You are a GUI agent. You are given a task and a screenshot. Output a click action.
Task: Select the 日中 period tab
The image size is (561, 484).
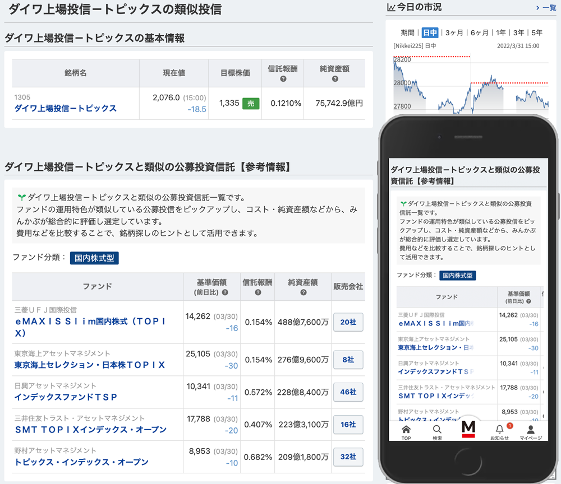430,33
